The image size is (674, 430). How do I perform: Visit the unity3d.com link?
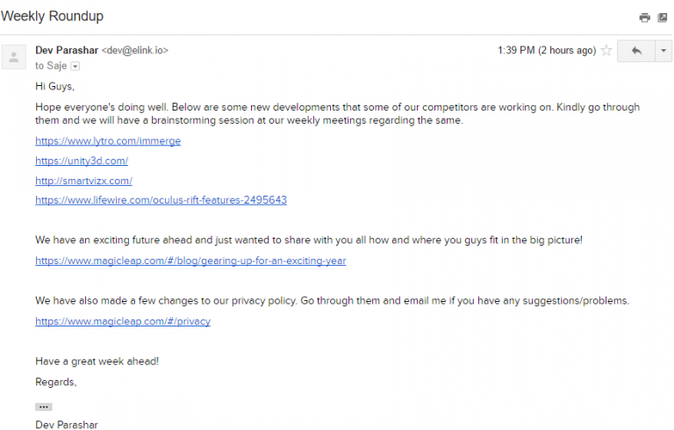tap(82, 161)
